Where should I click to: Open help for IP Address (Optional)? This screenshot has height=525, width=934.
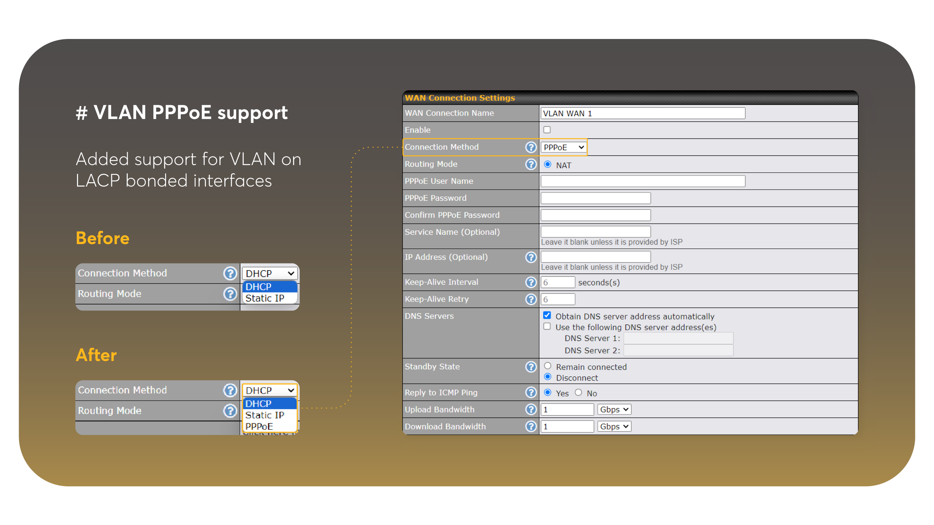531,257
